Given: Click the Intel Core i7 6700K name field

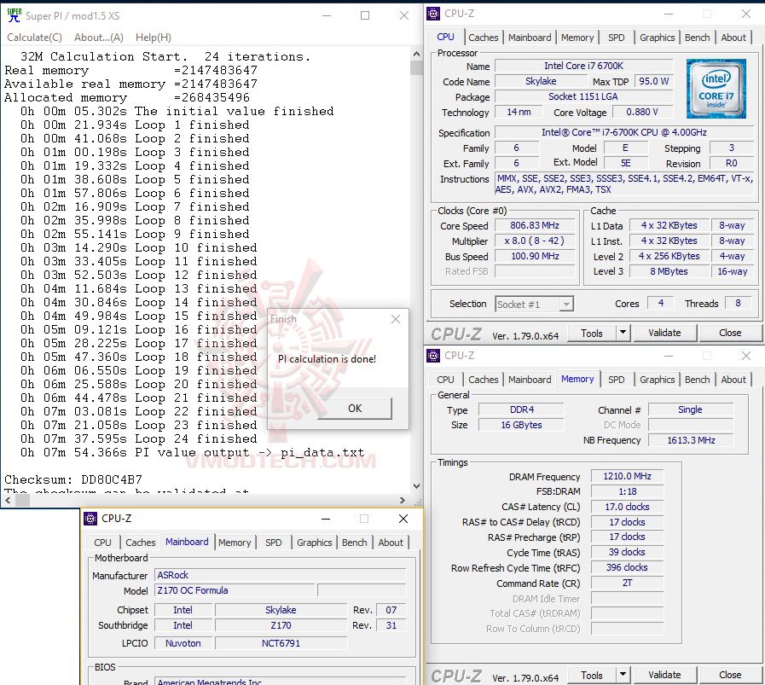Looking at the screenshot, I should tap(583, 66).
